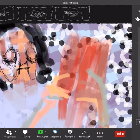Image resolution: width=140 pixels, height=140 pixels.
Task: Click the side panel header letter
Action: click(x=139, y=11)
